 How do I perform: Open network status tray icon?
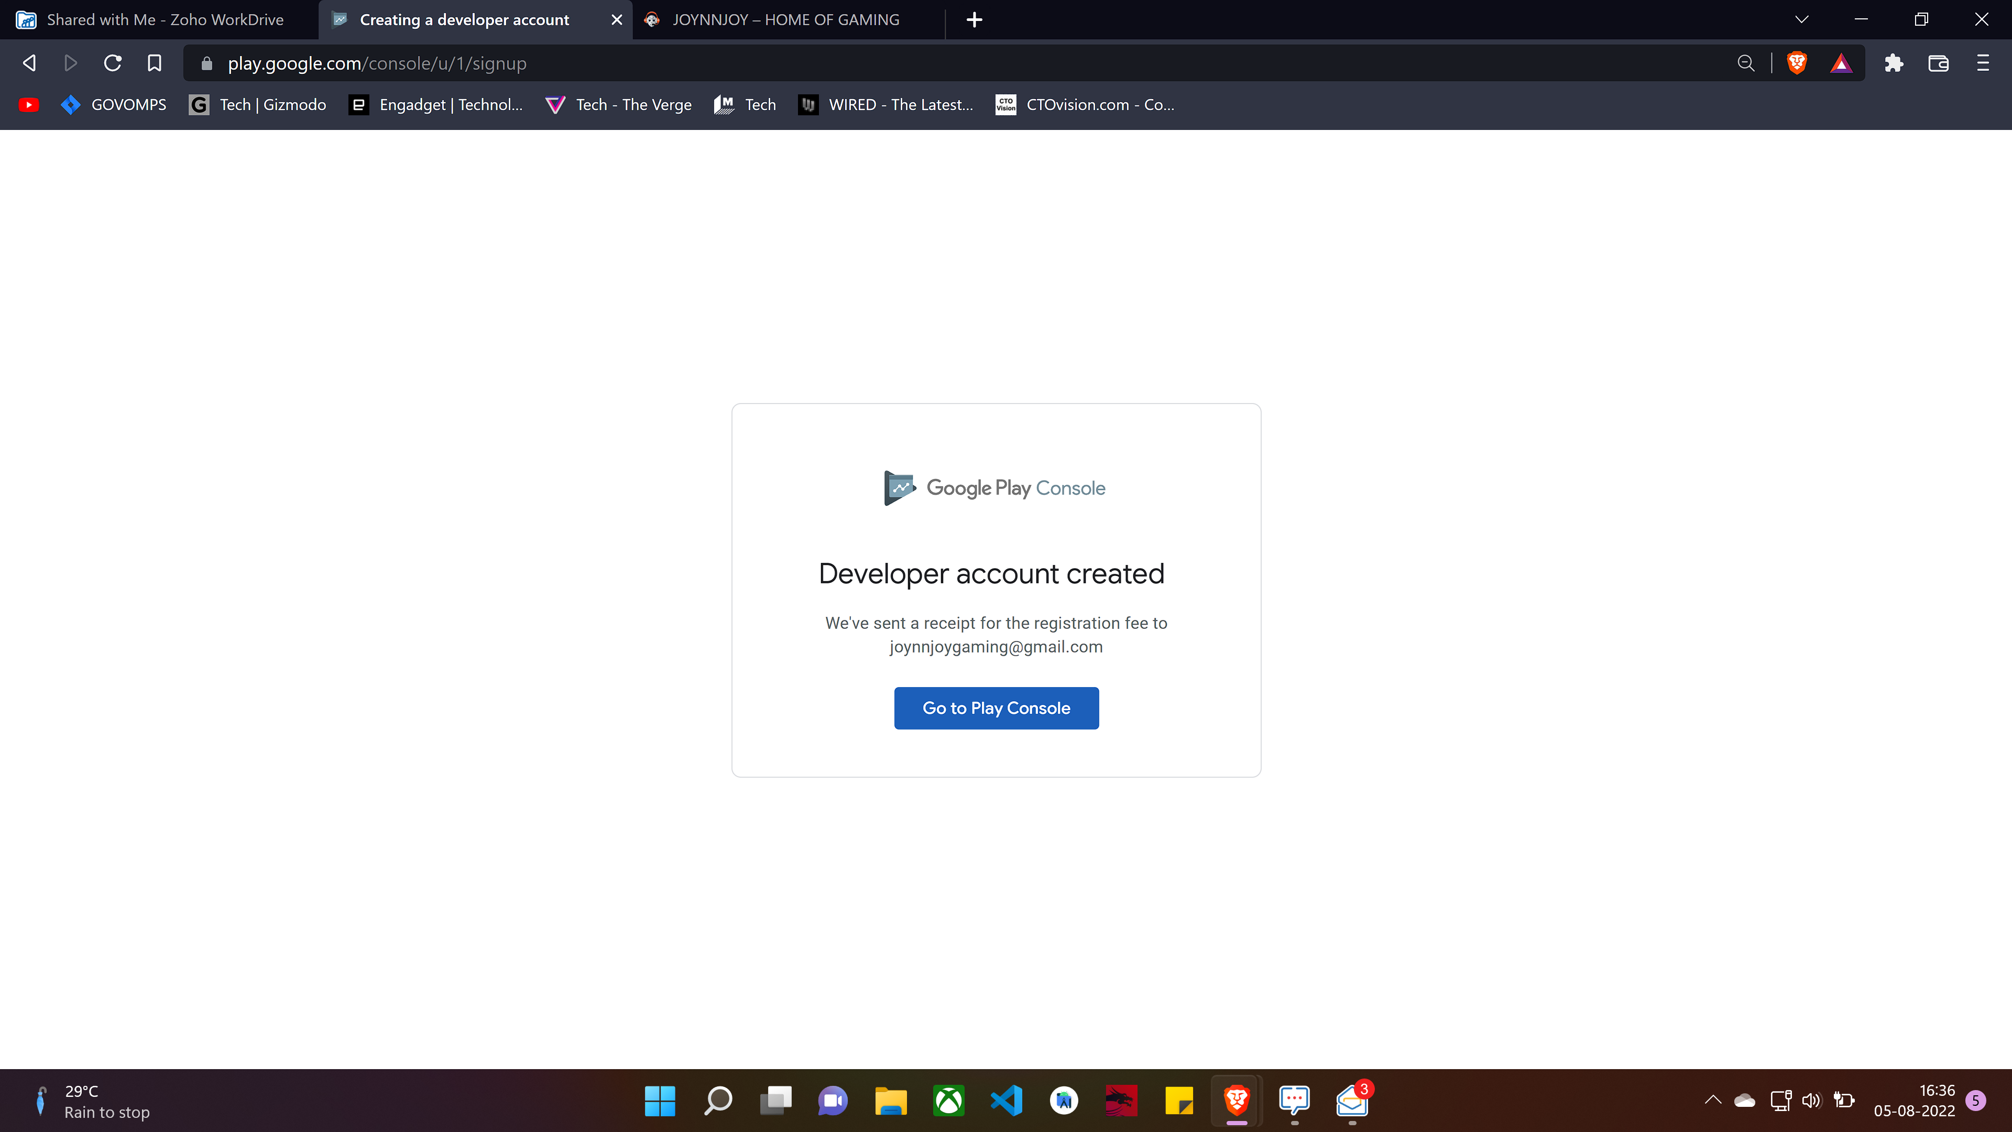coord(1780,1100)
